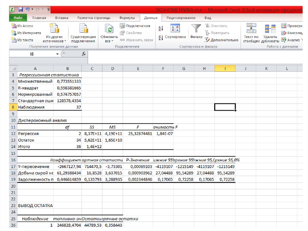Select cell B8 containing value 37

tap(67, 107)
